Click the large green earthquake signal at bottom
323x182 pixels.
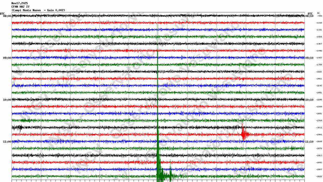[x=159, y=173]
